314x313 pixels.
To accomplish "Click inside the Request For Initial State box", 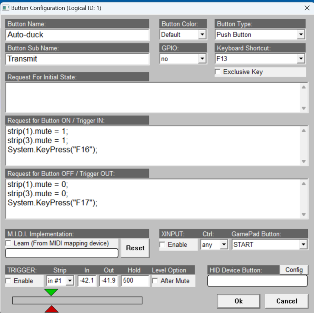I will (153, 98).
